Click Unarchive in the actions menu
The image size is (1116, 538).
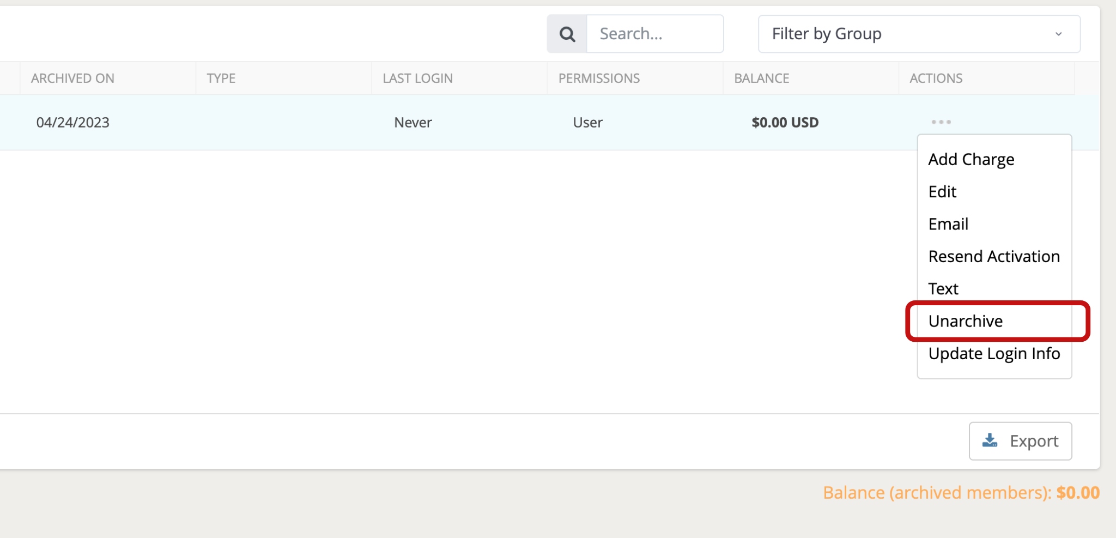[x=966, y=321]
